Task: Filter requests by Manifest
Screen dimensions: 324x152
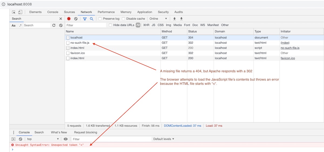Action: pos(213,25)
